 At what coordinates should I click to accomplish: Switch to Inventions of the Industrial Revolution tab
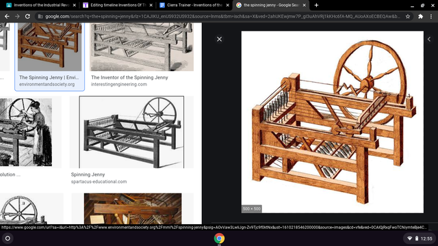point(40,5)
